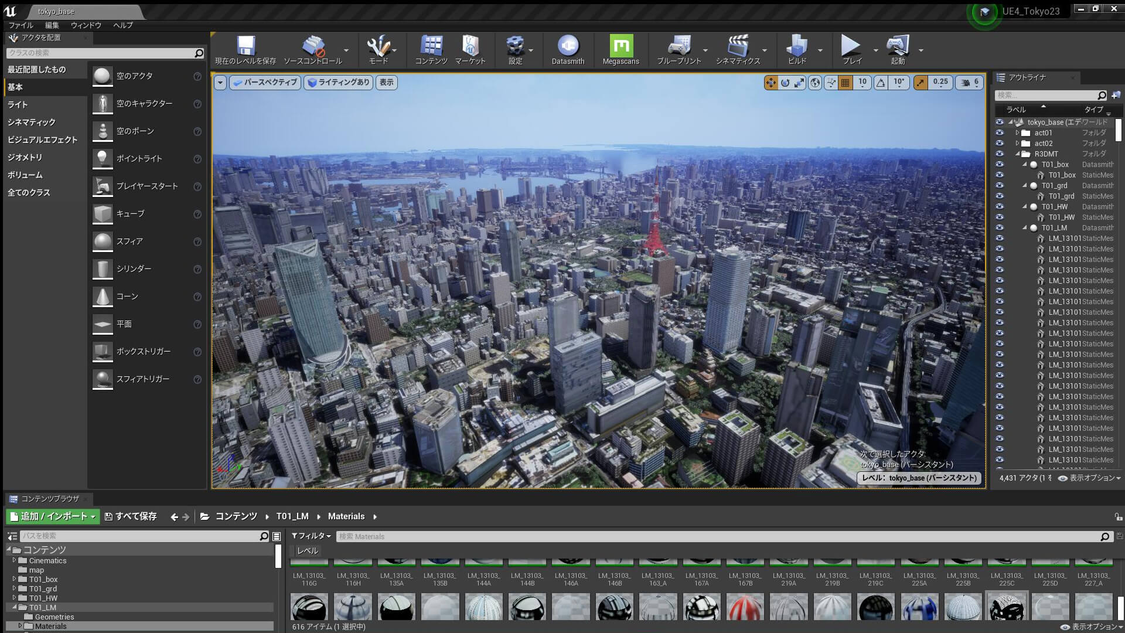Open the ウィンドウ menu

pos(86,25)
